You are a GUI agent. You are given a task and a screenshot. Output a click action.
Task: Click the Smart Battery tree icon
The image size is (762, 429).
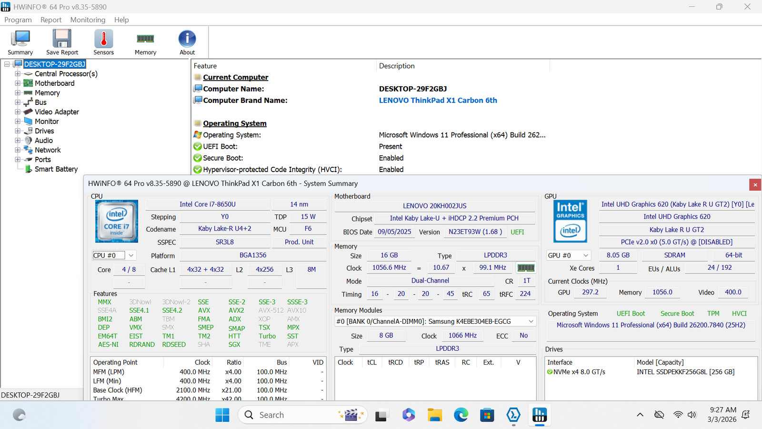click(x=28, y=169)
